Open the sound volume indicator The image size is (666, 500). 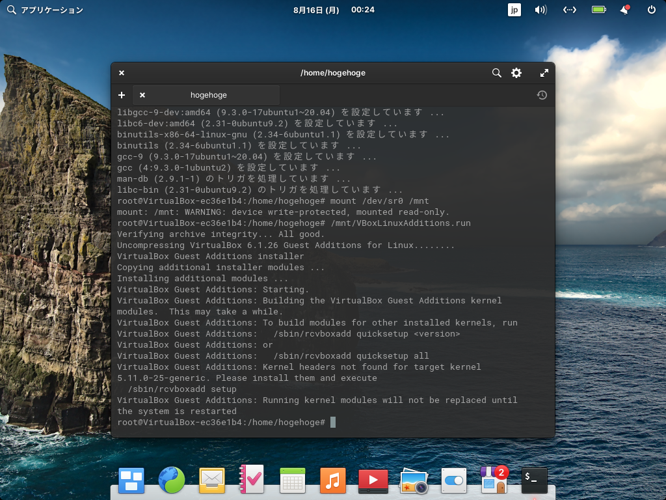540,10
